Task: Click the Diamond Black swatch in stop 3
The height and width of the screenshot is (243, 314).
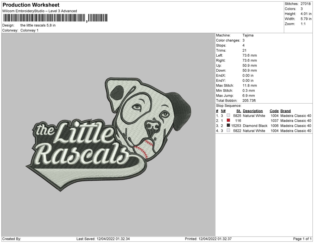Action: (x=228, y=126)
